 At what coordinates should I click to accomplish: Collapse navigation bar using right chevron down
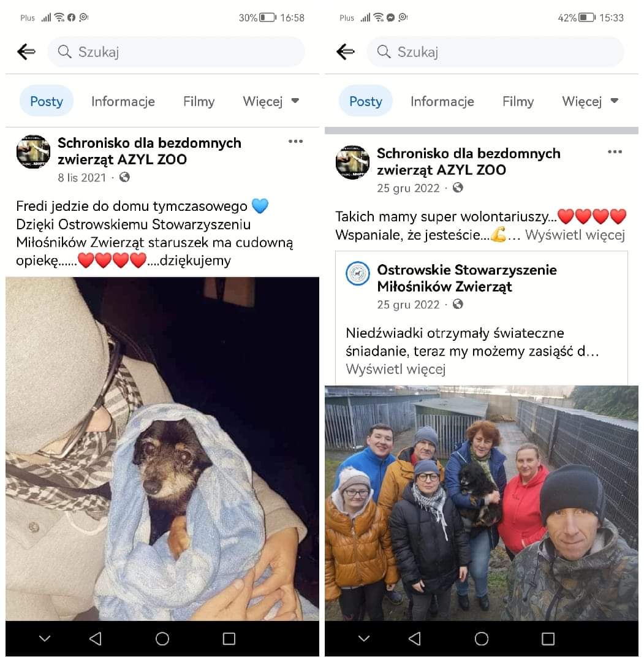(364, 638)
